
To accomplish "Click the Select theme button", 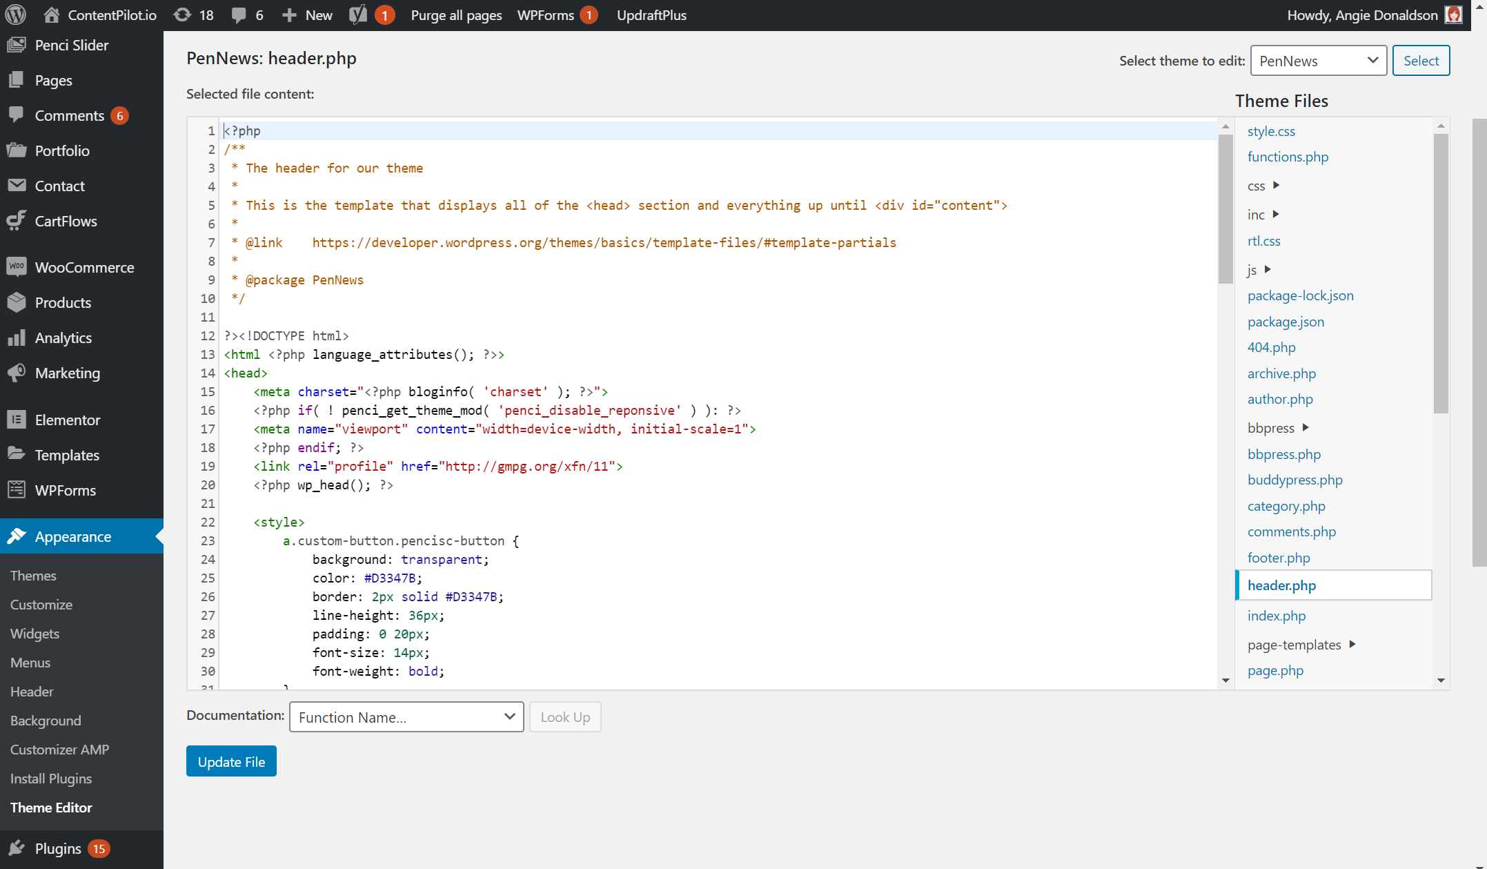I will click(x=1421, y=61).
